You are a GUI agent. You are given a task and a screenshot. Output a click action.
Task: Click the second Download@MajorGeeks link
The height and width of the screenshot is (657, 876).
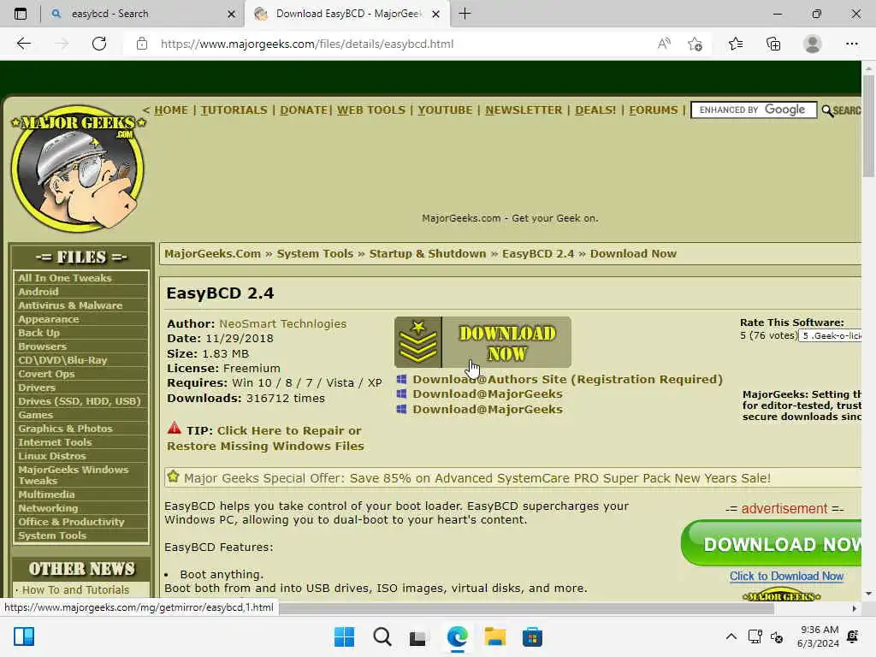point(487,410)
